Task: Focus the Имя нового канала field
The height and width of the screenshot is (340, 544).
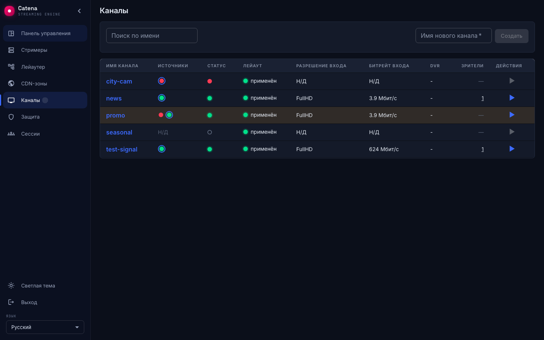Action: (x=453, y=36)
